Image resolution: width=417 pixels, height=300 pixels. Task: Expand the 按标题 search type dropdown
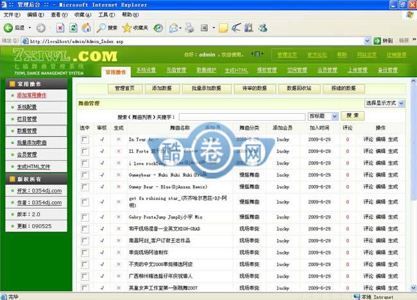323,116
